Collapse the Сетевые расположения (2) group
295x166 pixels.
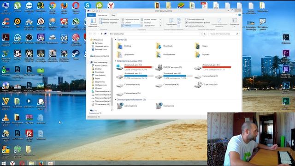[115, 100]
